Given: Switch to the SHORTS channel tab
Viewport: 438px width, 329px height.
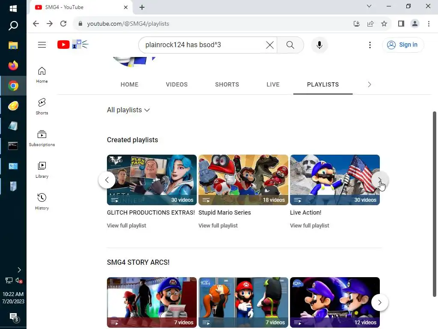Looking at the screenshot, I should (227, 84).
